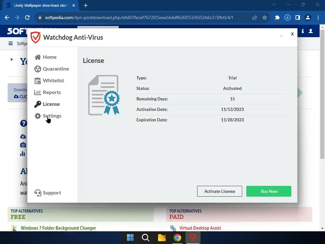The width and height of the screenshot is (325, 244).
Task: Open Chrome three-dot menu
Action: click(318, 18)
